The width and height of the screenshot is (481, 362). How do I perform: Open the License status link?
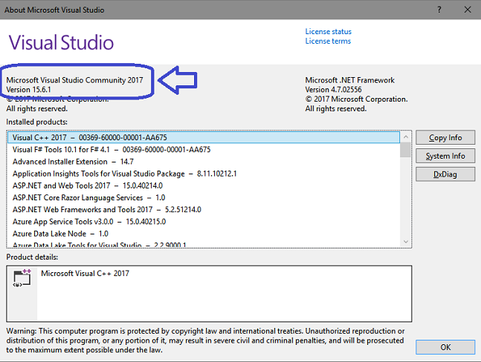coord(329,31)
